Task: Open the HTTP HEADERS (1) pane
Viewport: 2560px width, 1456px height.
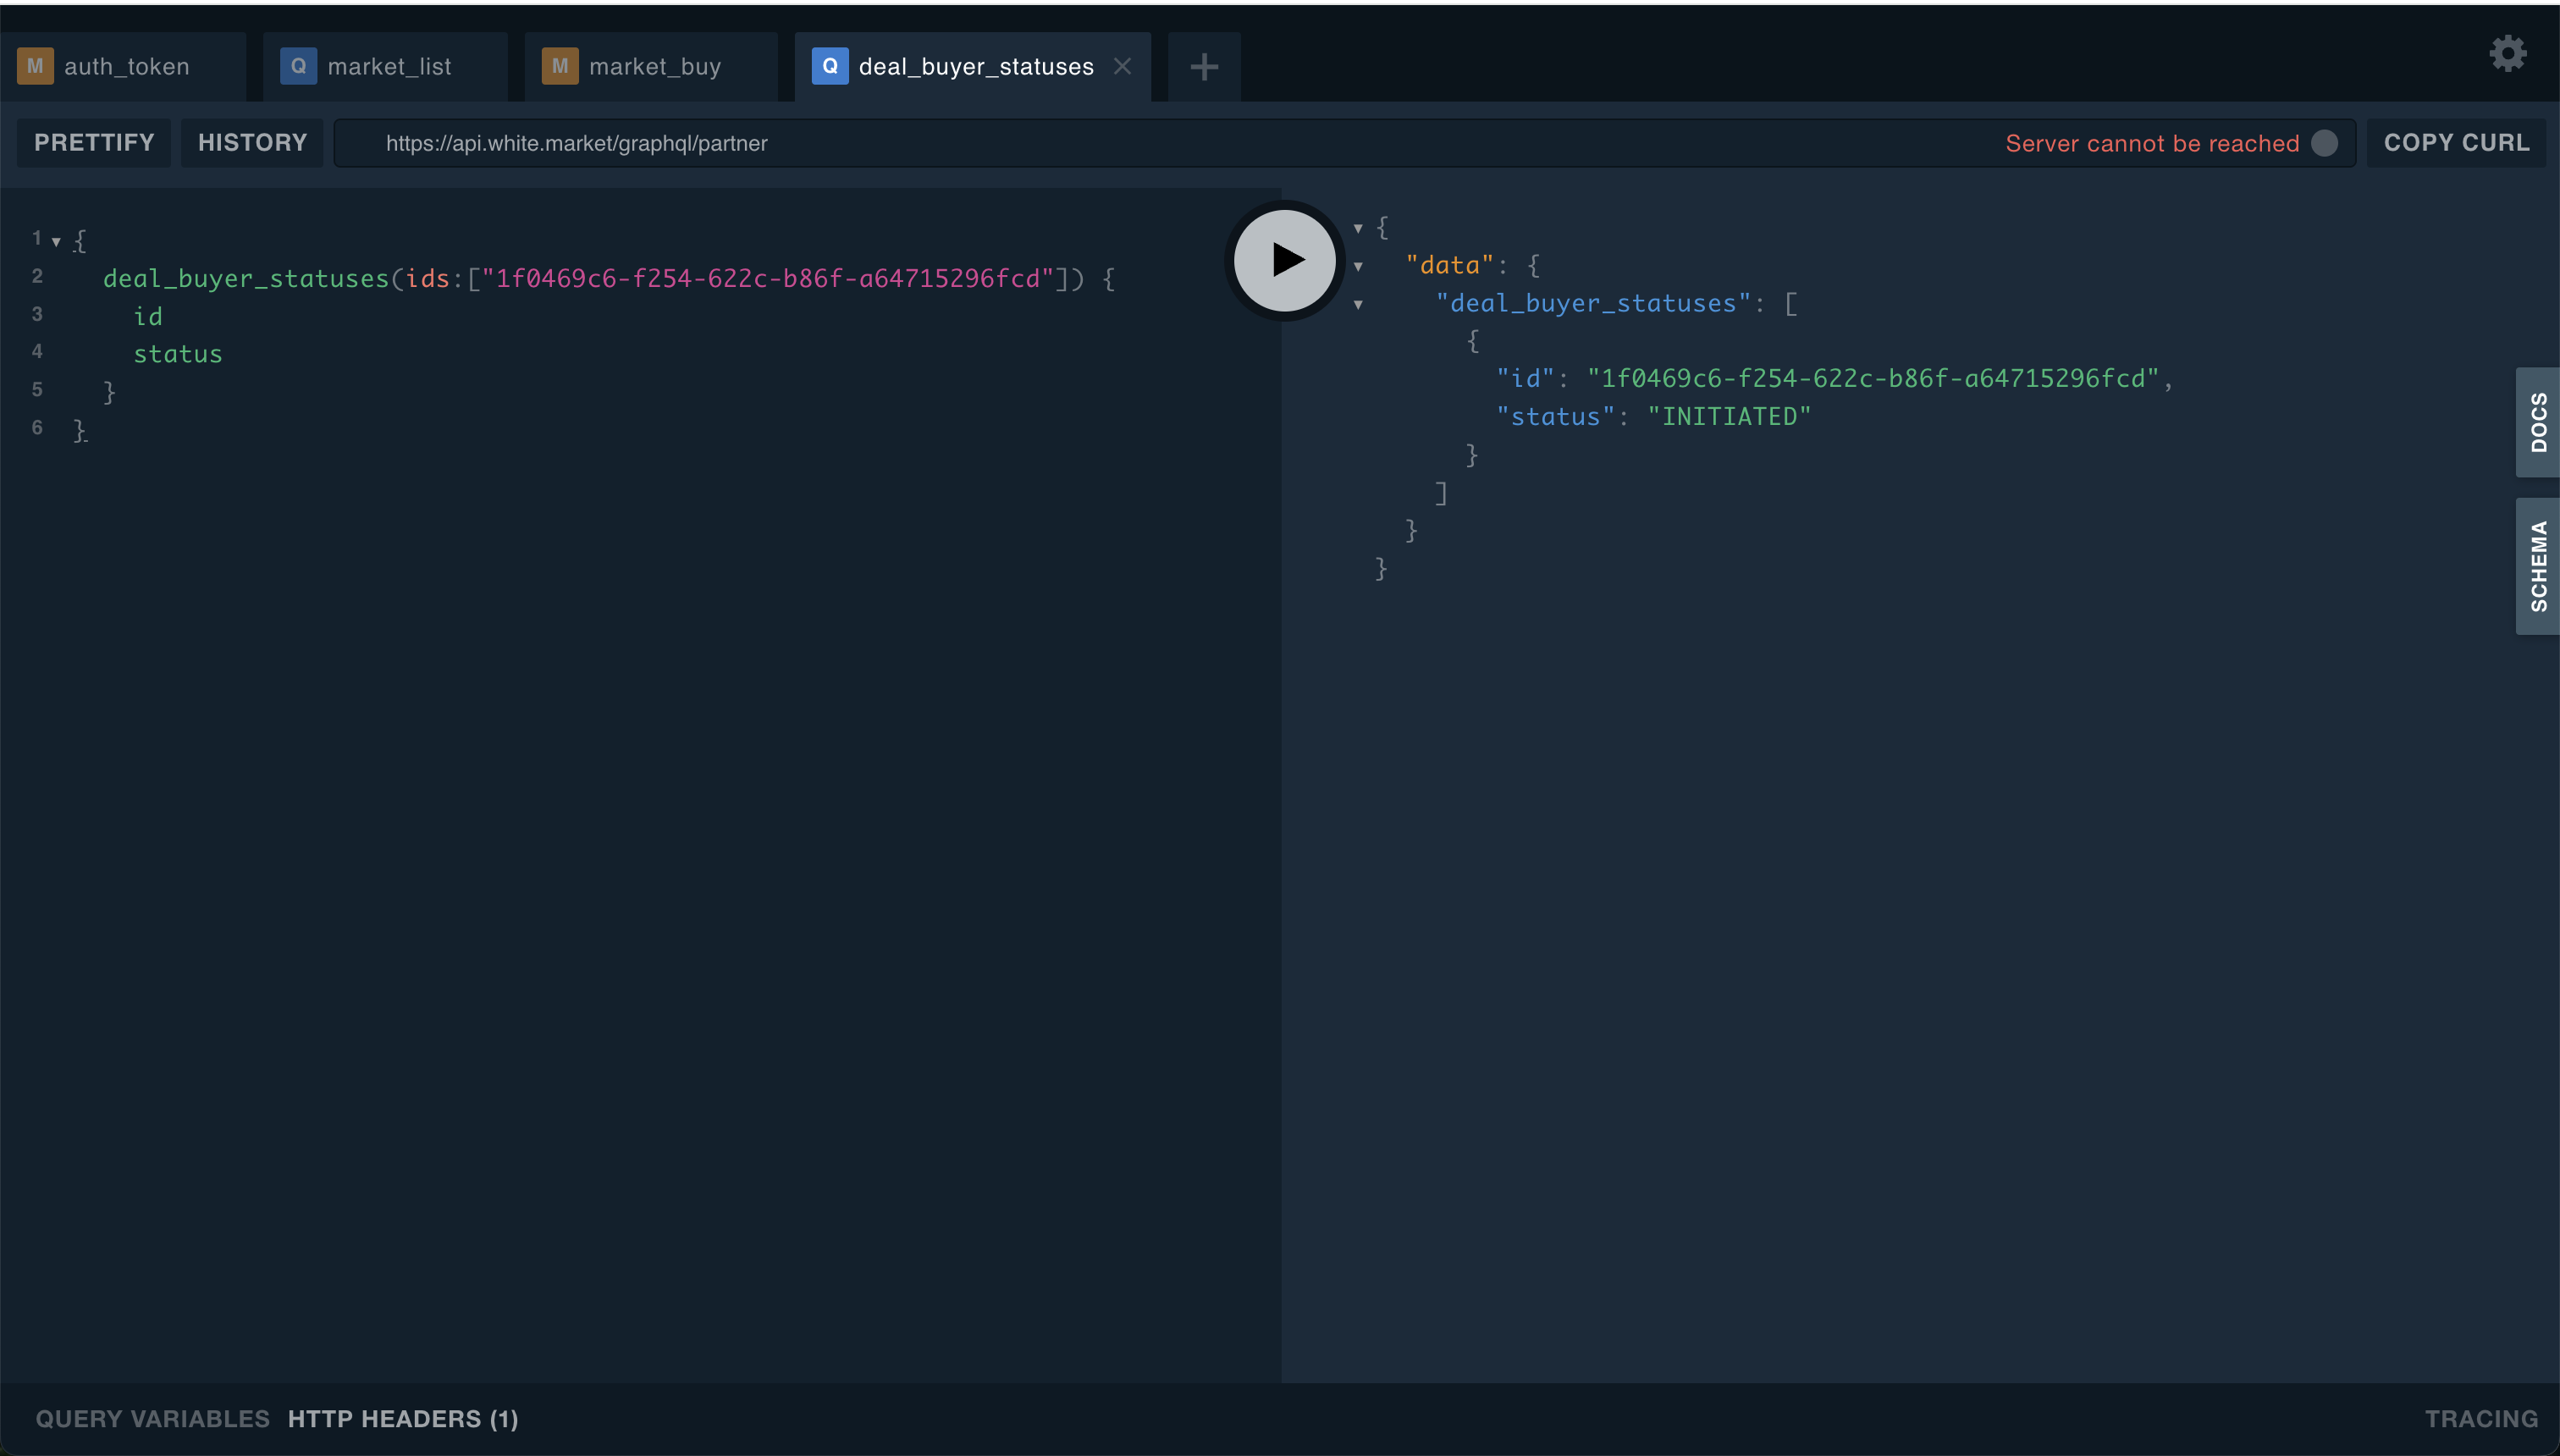Action: (403, 1419)
